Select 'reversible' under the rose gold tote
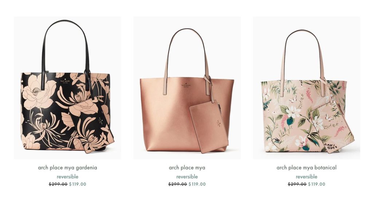This screenshot has height=209, width=373. tap(187, 177)
